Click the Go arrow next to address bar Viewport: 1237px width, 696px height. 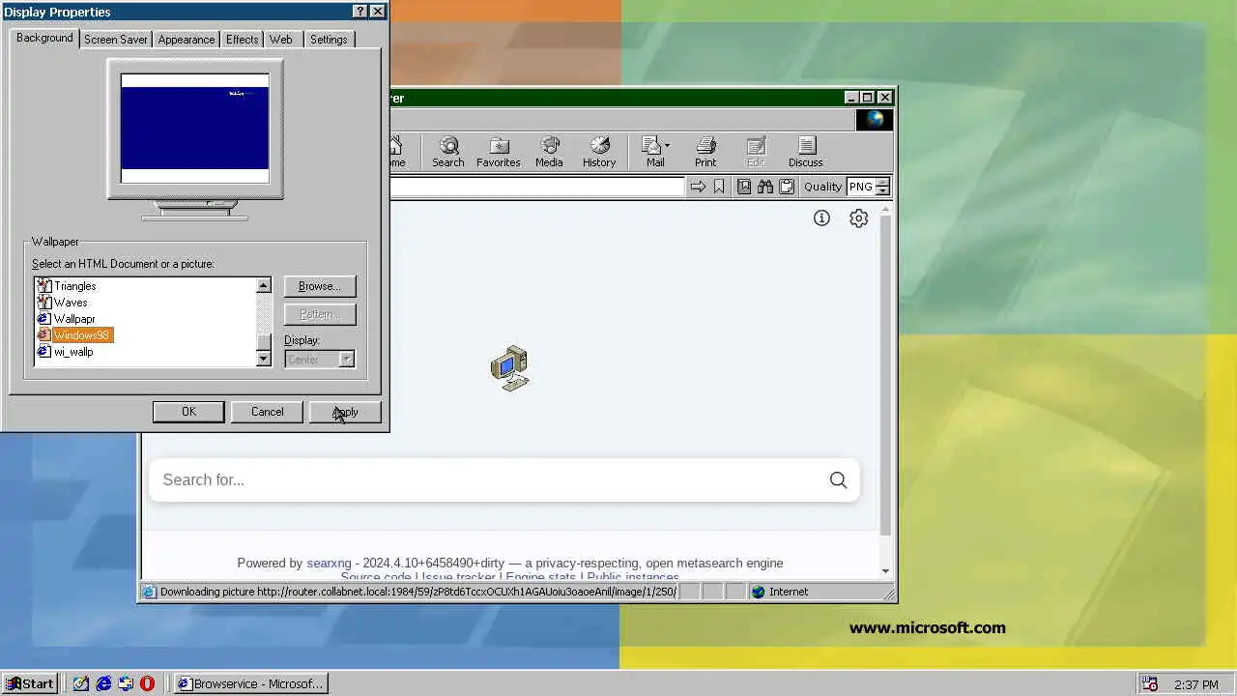tap(698, 187)
